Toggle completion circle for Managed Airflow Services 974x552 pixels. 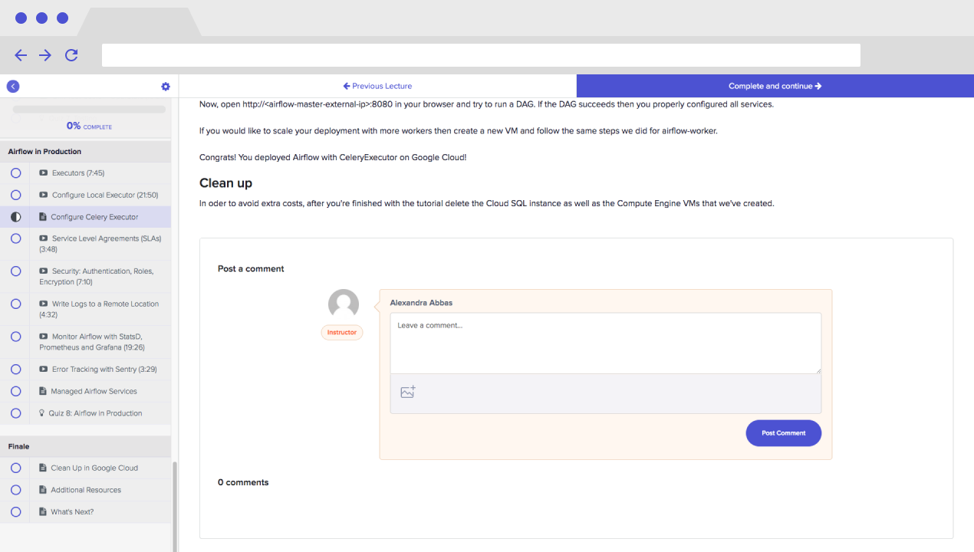16,391
